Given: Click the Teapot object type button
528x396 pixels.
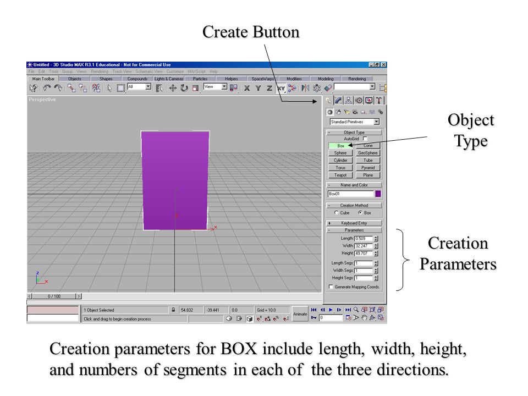Looking at the screenshot, I should pos(340,175).
